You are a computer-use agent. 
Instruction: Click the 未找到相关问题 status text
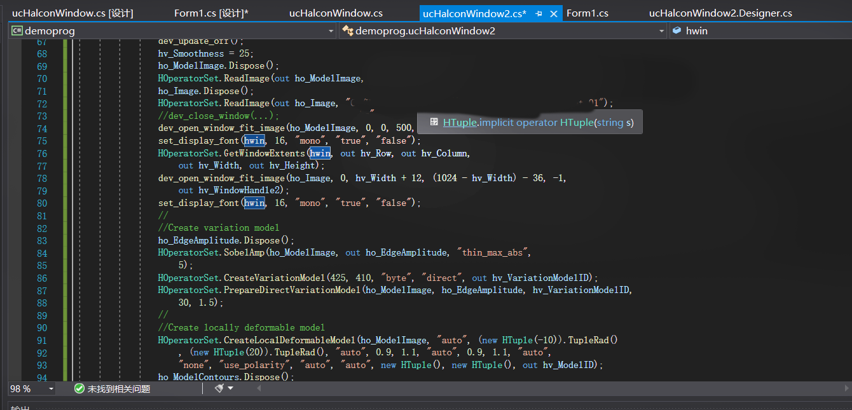pyautogui.click(x=119, y=388)
